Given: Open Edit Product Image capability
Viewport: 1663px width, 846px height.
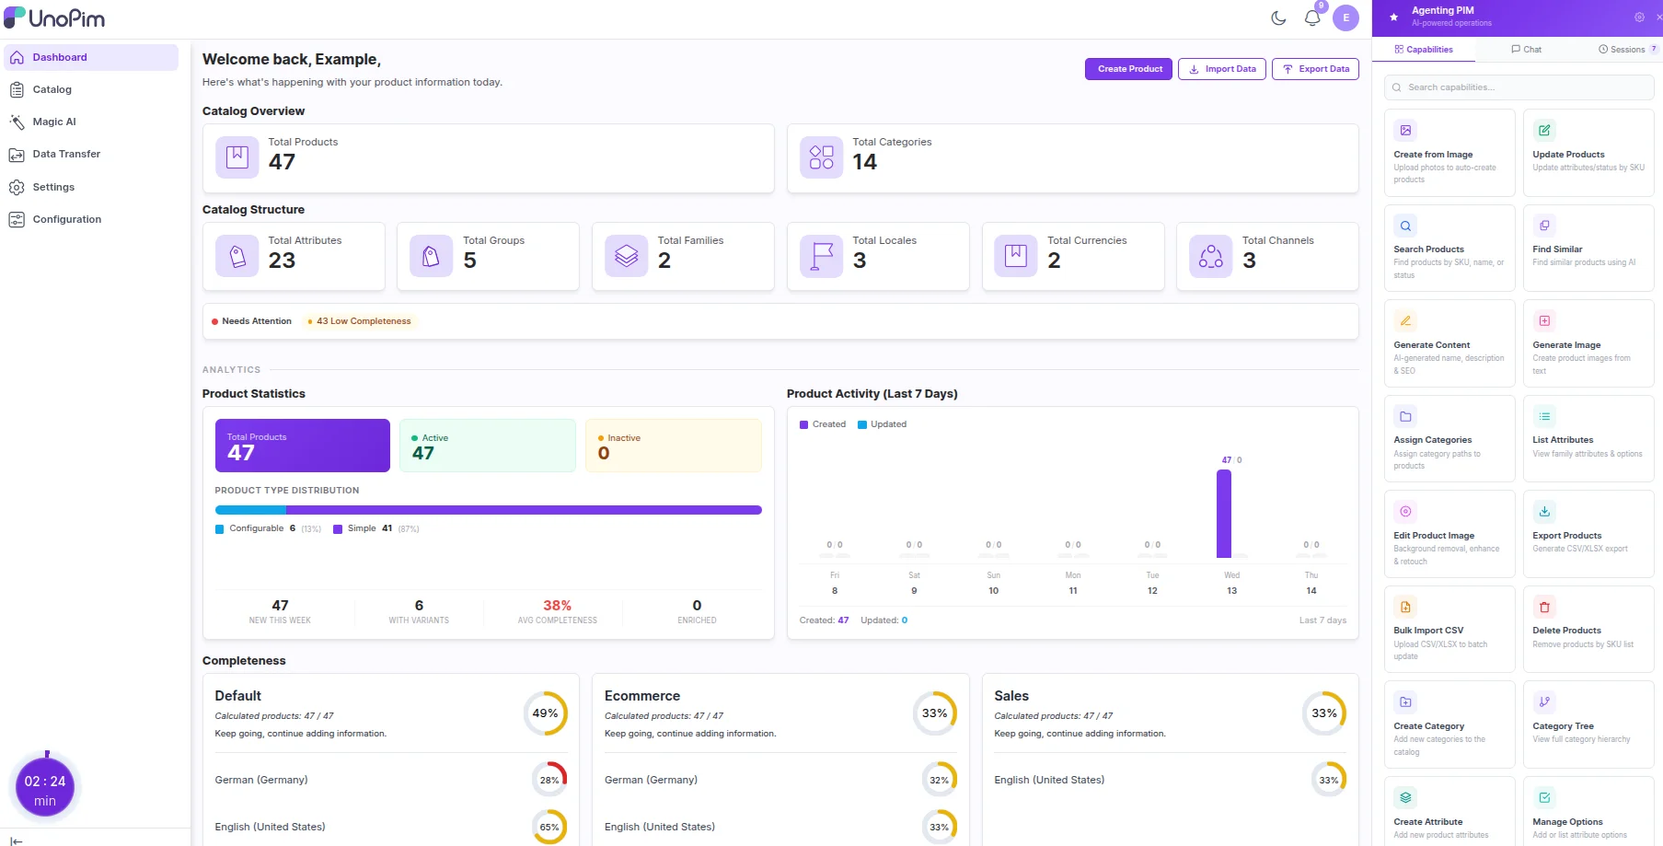Looking at the screenshot, I should click(1449, 534).
